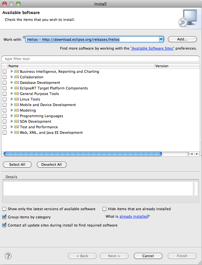The width and height of the screenshot is (202, 265).
Task: Click the category icon beside Programming Languages
Action: 17,116
